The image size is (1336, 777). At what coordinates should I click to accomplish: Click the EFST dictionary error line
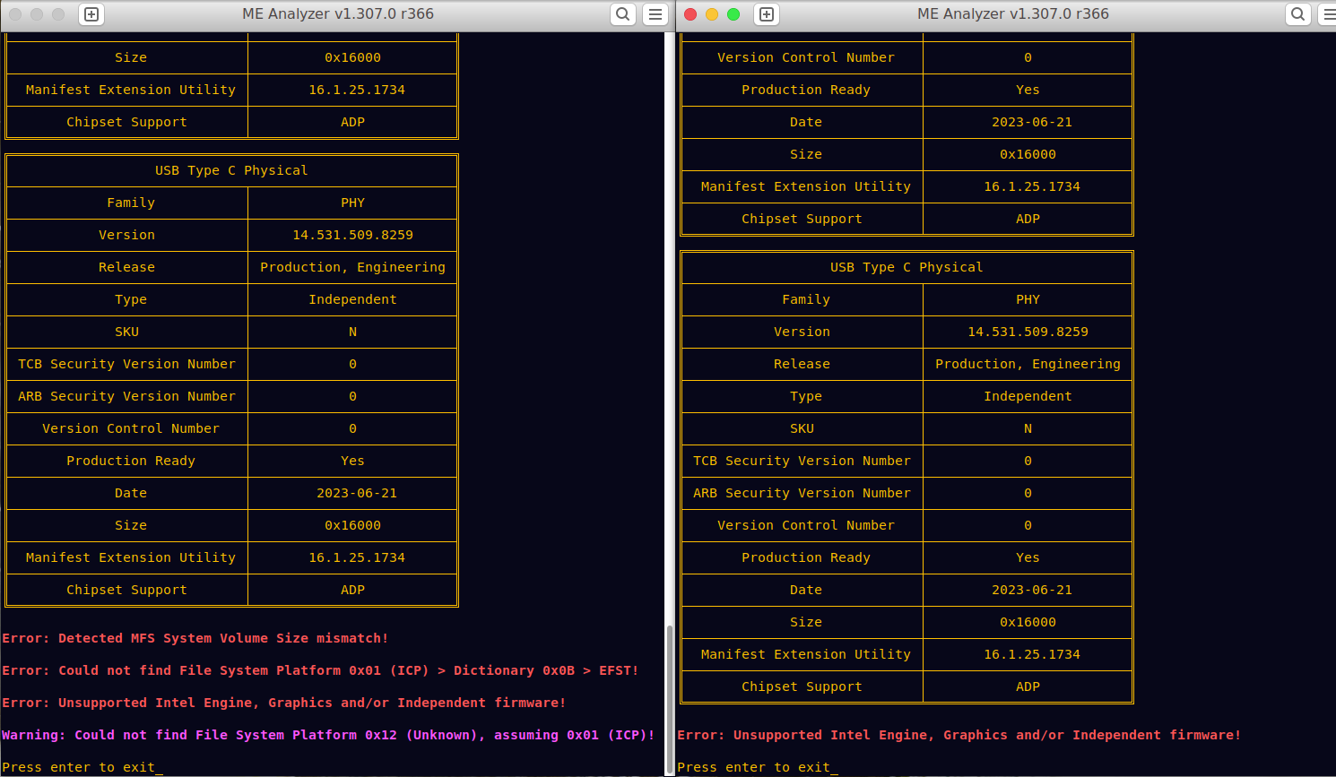tap(320, 670)
